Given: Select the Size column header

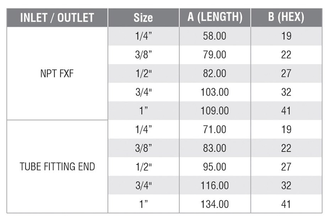Looking at the screenshot, I should (143, 18).
